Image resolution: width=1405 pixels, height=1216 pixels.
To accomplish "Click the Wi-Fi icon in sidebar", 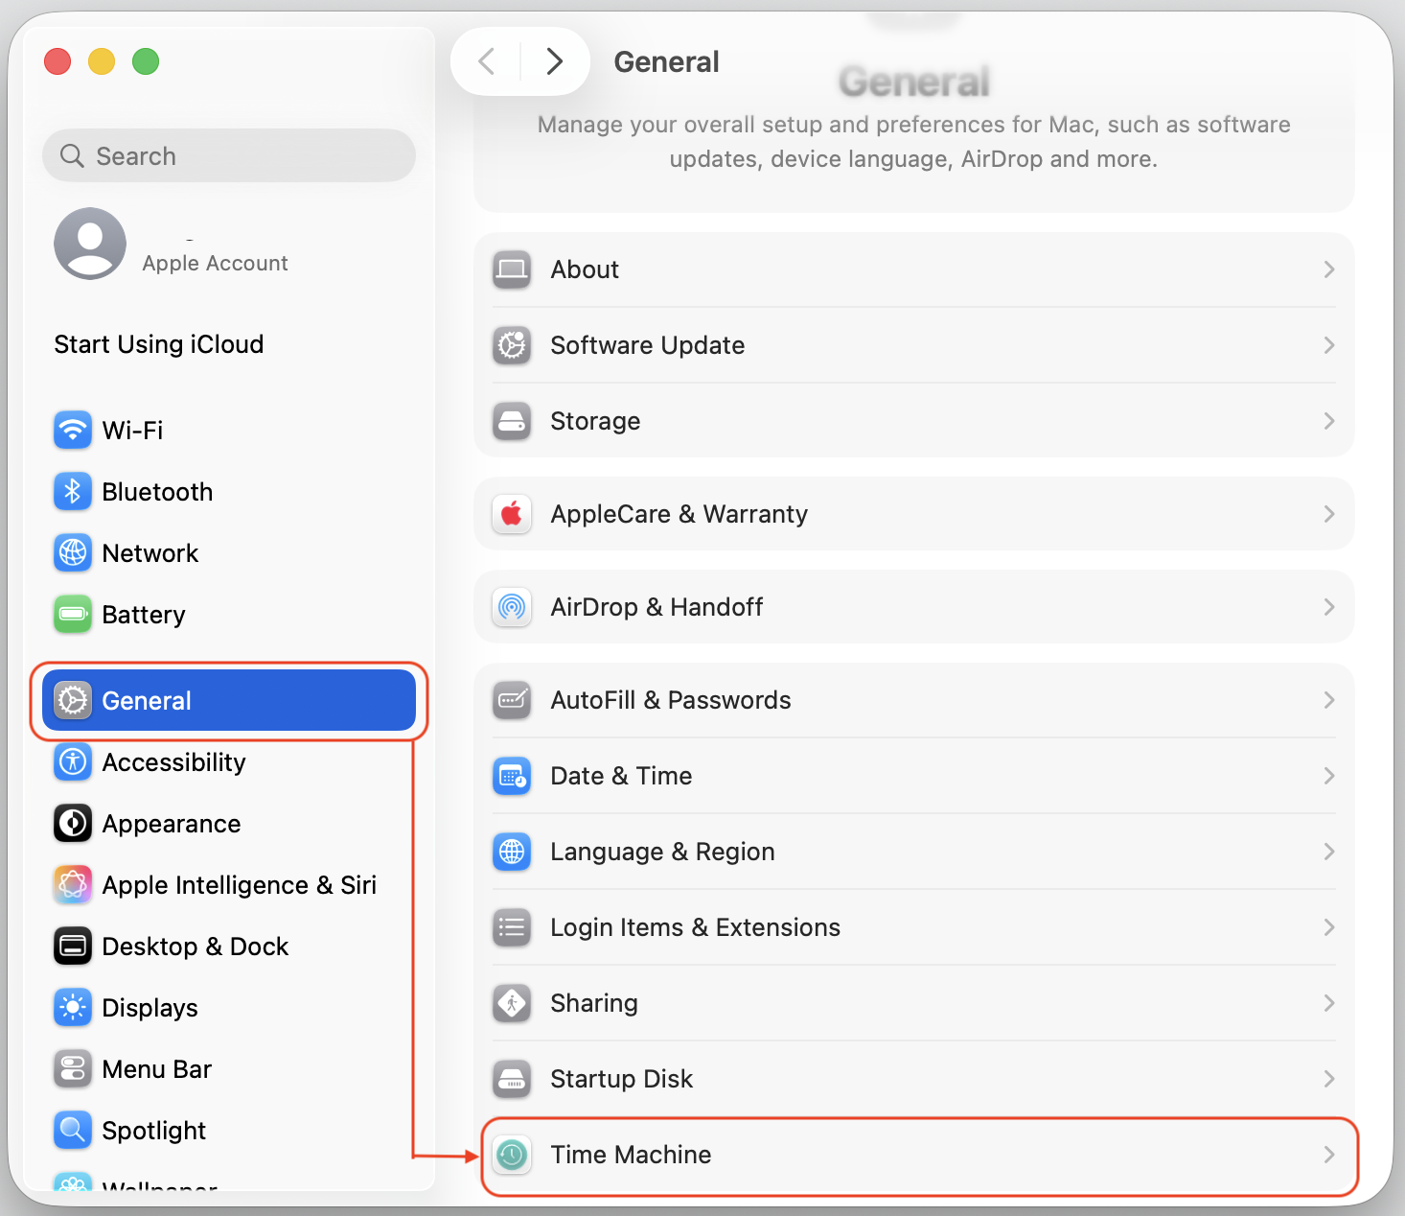I will [73, 430].
